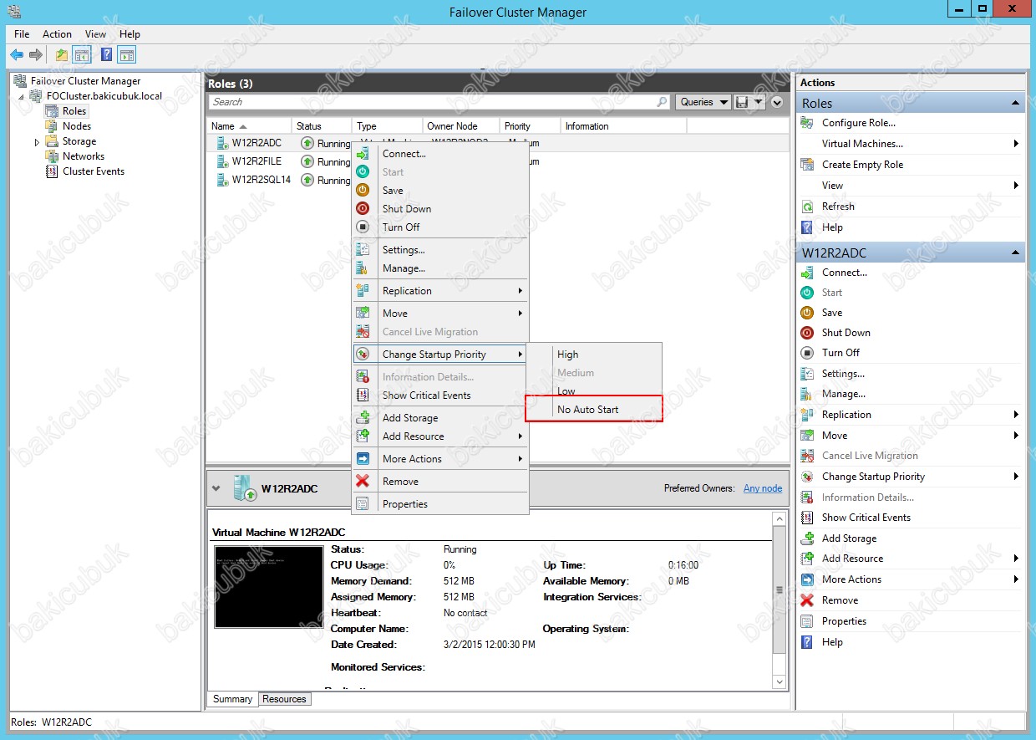Screen dimensions: 1036x740
Task: Collapse the Roles section in the Actions pane
Action: point(1016,103)
